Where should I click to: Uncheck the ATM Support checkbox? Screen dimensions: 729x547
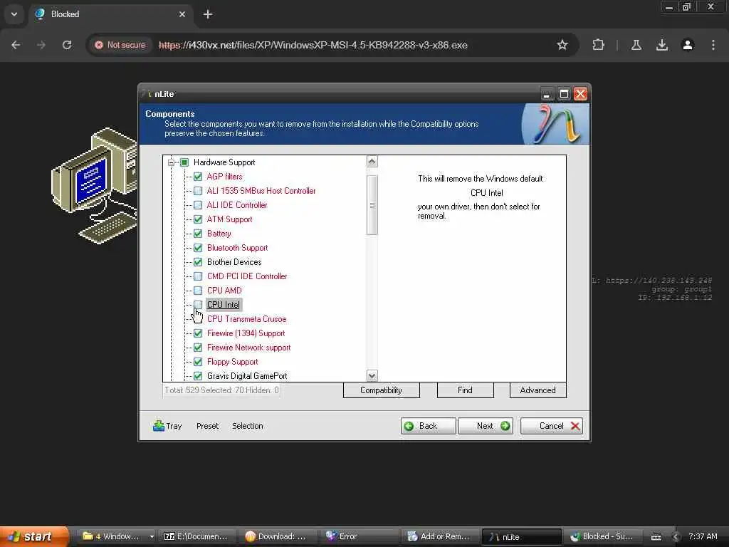pyautogui.click(x=198, y=219)
